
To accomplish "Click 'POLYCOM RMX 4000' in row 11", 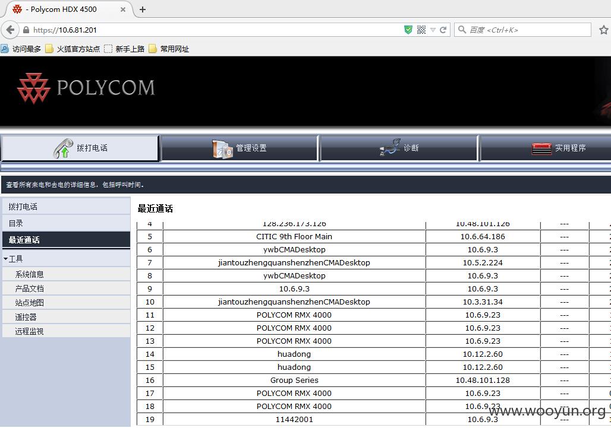I will tap(294, 315).
